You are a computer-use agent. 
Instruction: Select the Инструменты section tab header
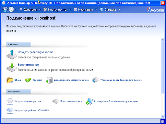tap(18, 92)
